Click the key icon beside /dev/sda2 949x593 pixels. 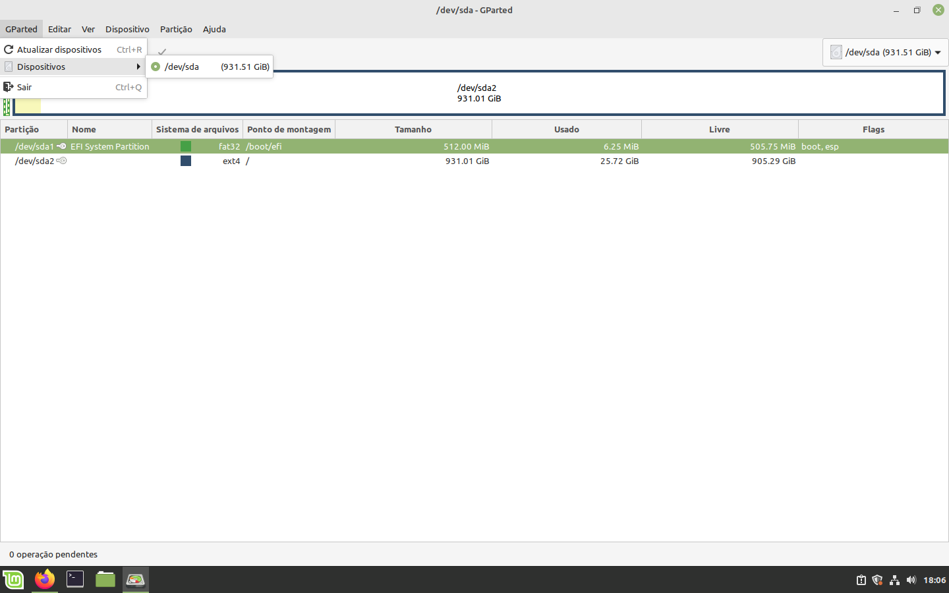(x=61, y=161)
